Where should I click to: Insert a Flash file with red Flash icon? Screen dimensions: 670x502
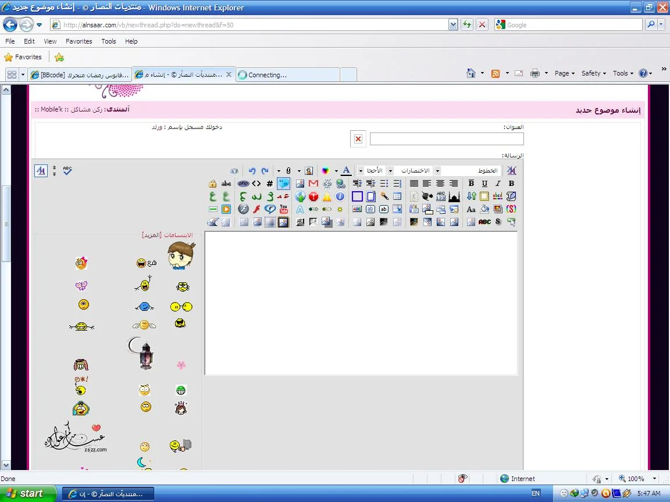[x=256, y=209]
